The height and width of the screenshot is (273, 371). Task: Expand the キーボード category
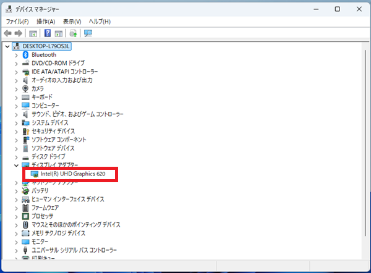(x=17, y=98)
